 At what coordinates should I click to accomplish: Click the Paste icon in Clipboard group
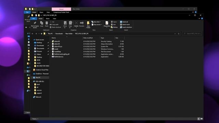click(x=47, y=23)
